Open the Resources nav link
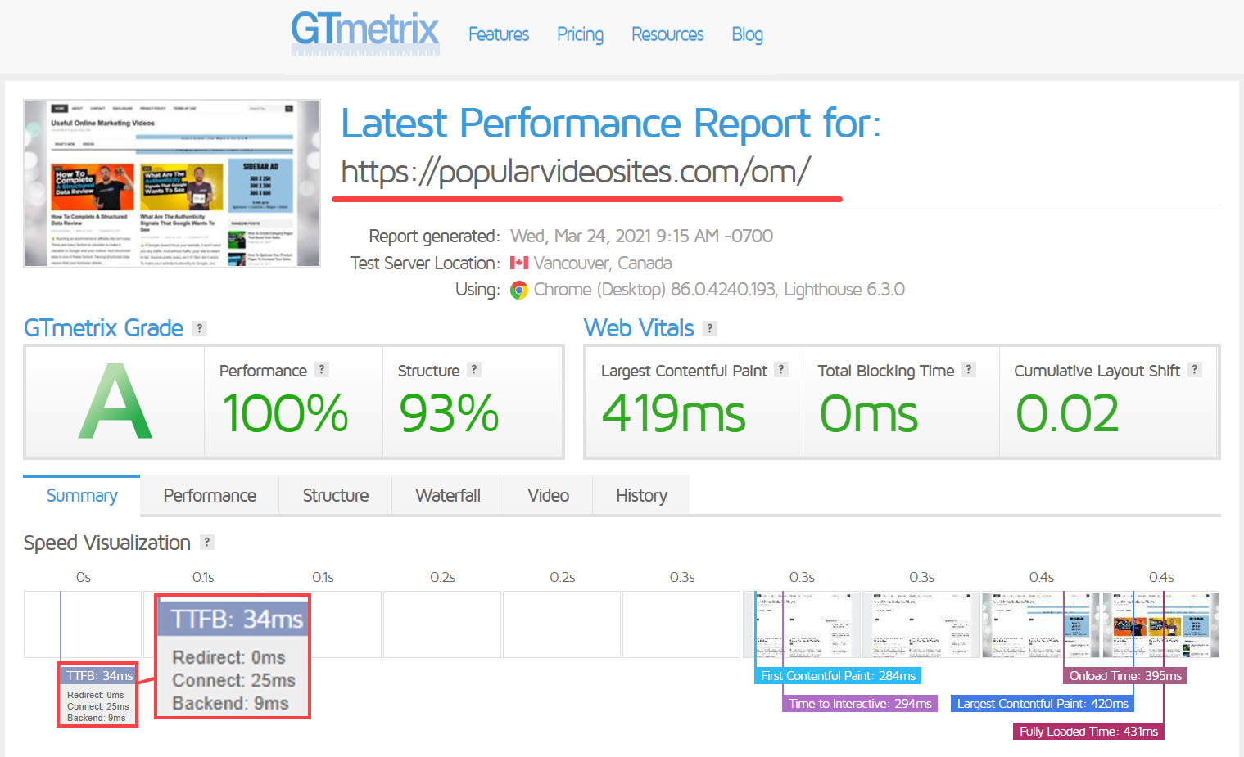 667,34
